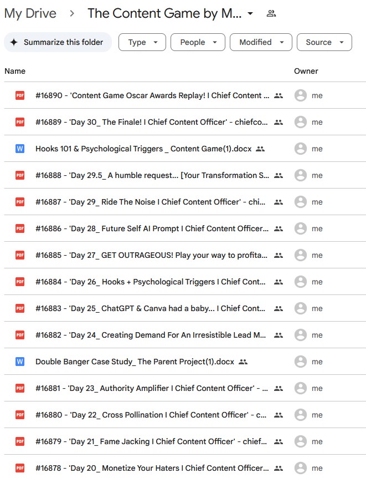Click the sparkle icon in Summarize this folder
The width and height of the screenshot is (366, 478).
tap(14, 42)
